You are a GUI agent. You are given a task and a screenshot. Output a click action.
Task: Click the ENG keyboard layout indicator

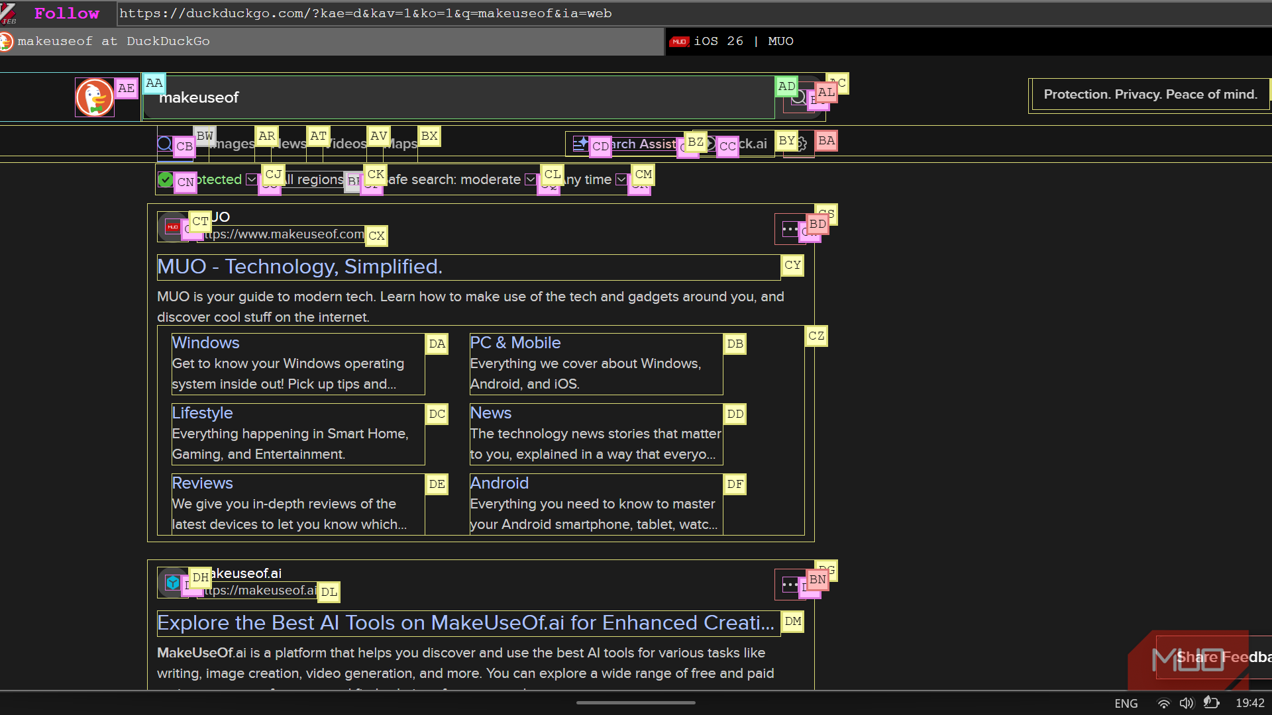click(x=1126, y=703)
